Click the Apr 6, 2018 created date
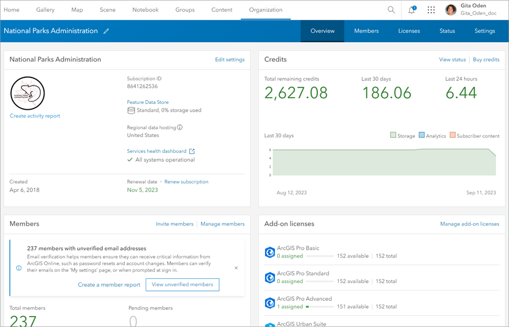Screen dimensions: 509x327 tap(25, 190)
